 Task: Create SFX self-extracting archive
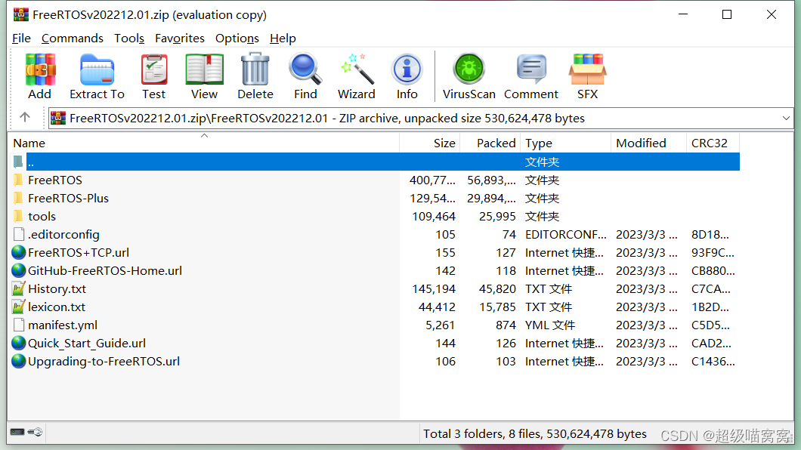(587, 69)
